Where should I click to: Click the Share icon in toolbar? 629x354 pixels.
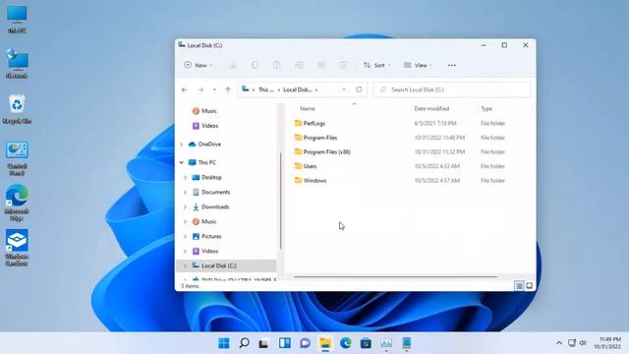[x=321, y=65]
